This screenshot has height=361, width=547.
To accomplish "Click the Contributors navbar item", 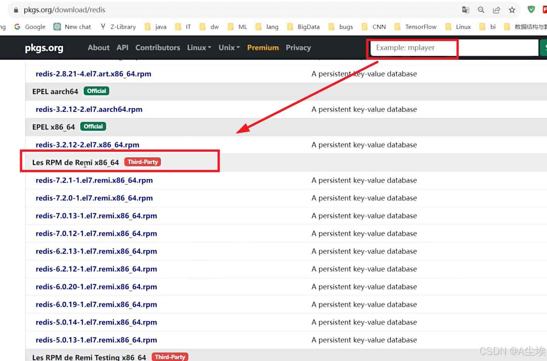I will pyautogui.click(x=157, y=47).
